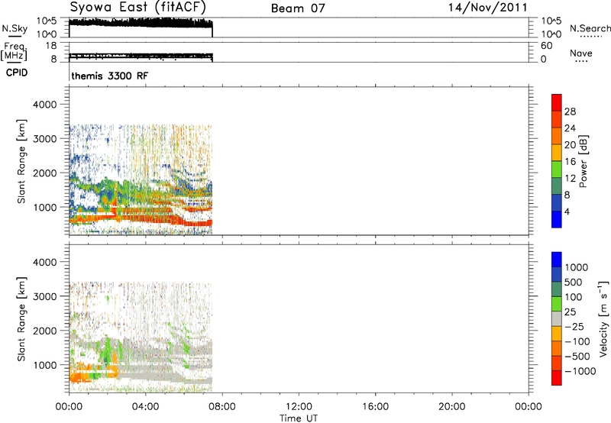611x423 pixels.
Task: Click the 'Syowa East (fitACF)' title
Action: click(x=138, y=8)
